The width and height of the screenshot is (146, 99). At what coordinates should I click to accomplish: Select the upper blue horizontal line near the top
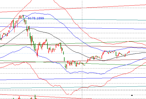tap(73, 28)
